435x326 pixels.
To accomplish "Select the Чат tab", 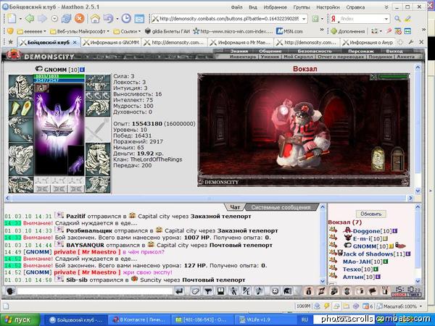I will click(235, 207).
